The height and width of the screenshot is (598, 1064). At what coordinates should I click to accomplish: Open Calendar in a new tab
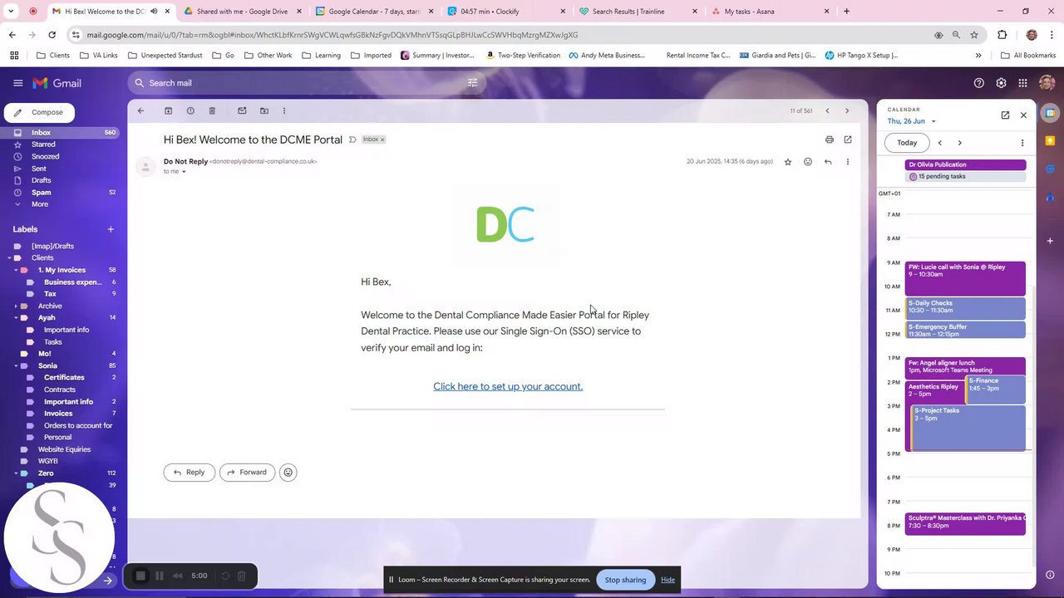[1005, 115]
